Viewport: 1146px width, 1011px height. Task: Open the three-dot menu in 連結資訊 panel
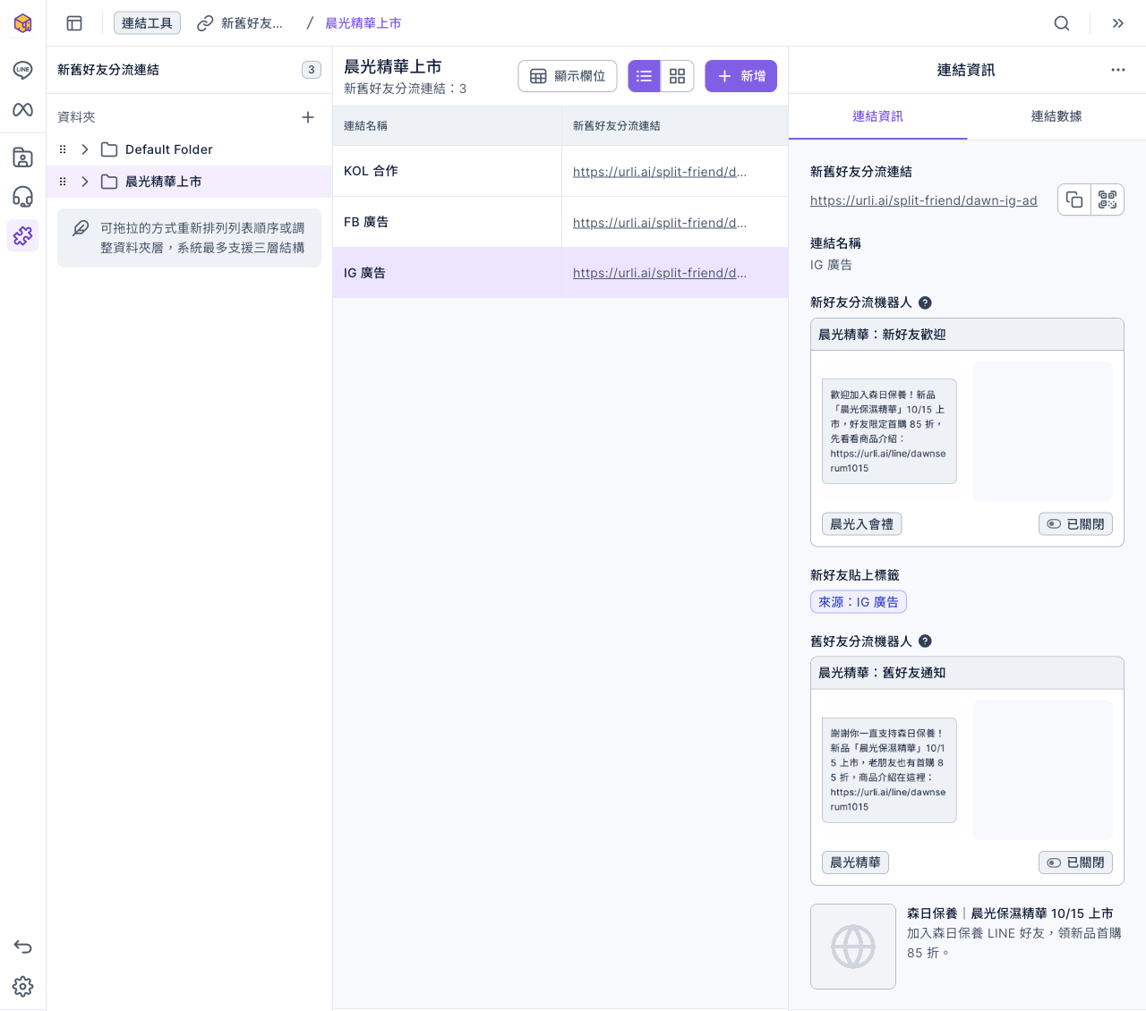tap(1118, 70)
